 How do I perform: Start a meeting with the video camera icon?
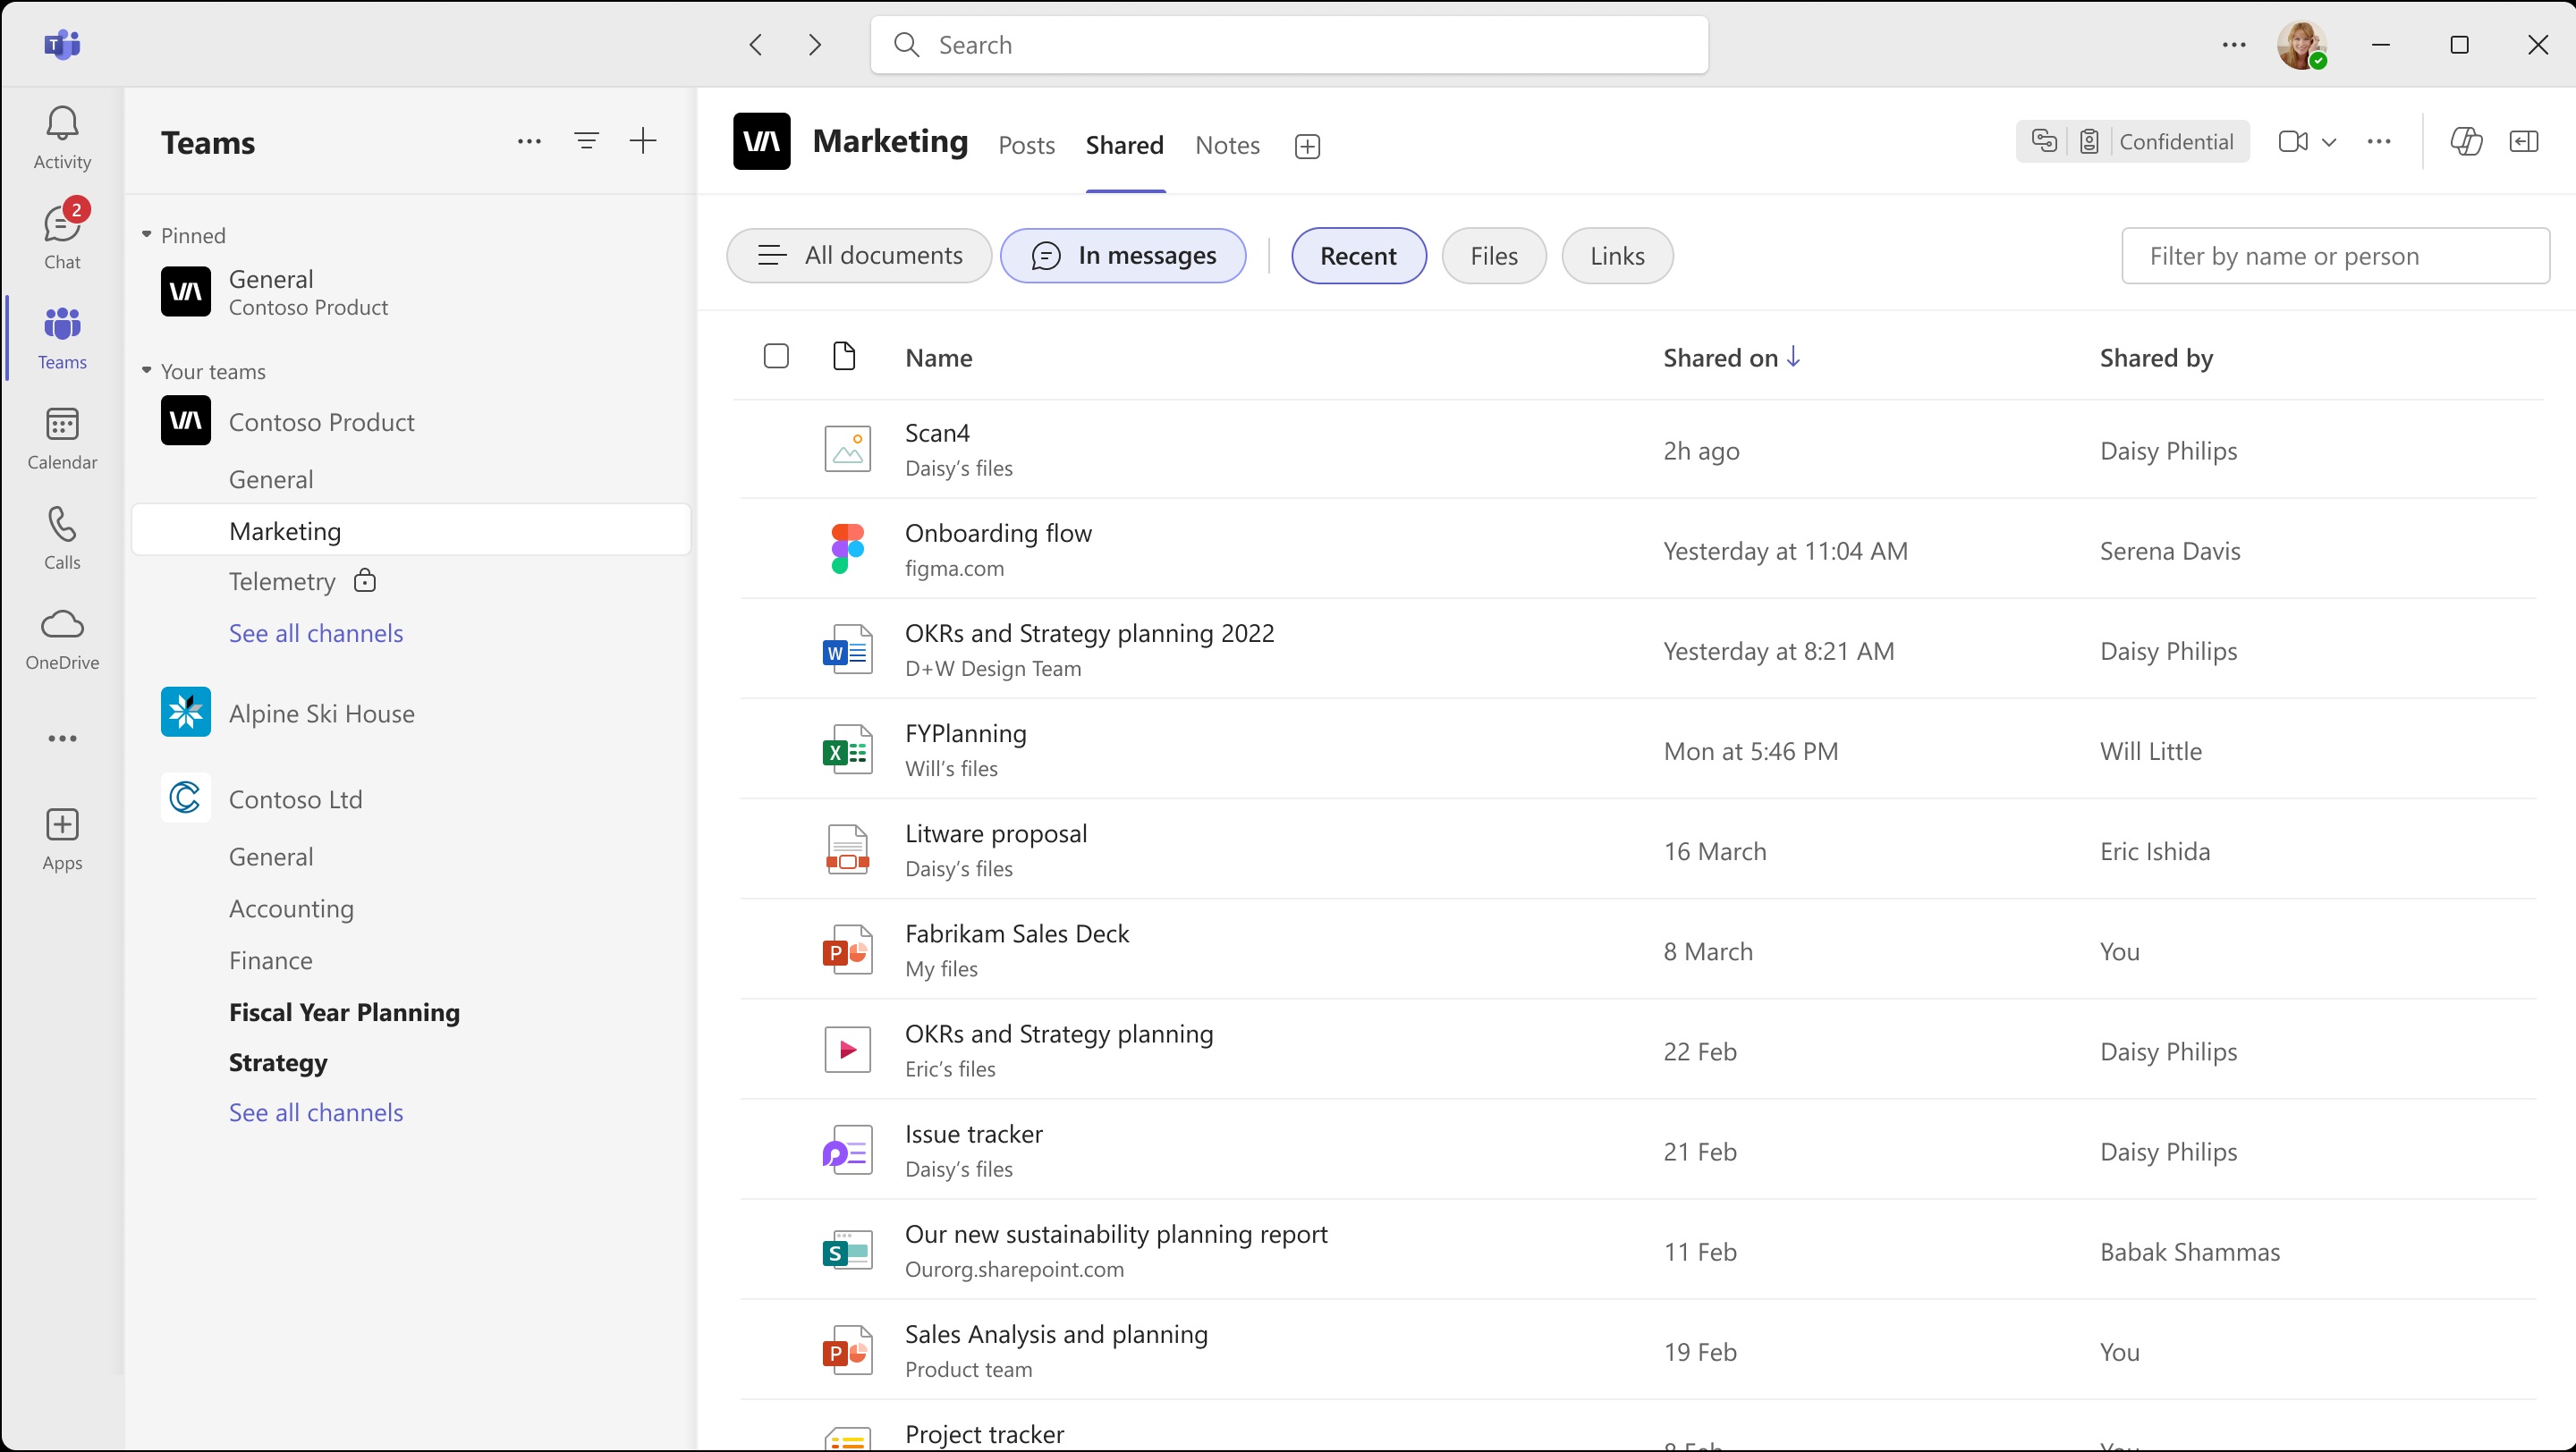[x=2294, y=141]
